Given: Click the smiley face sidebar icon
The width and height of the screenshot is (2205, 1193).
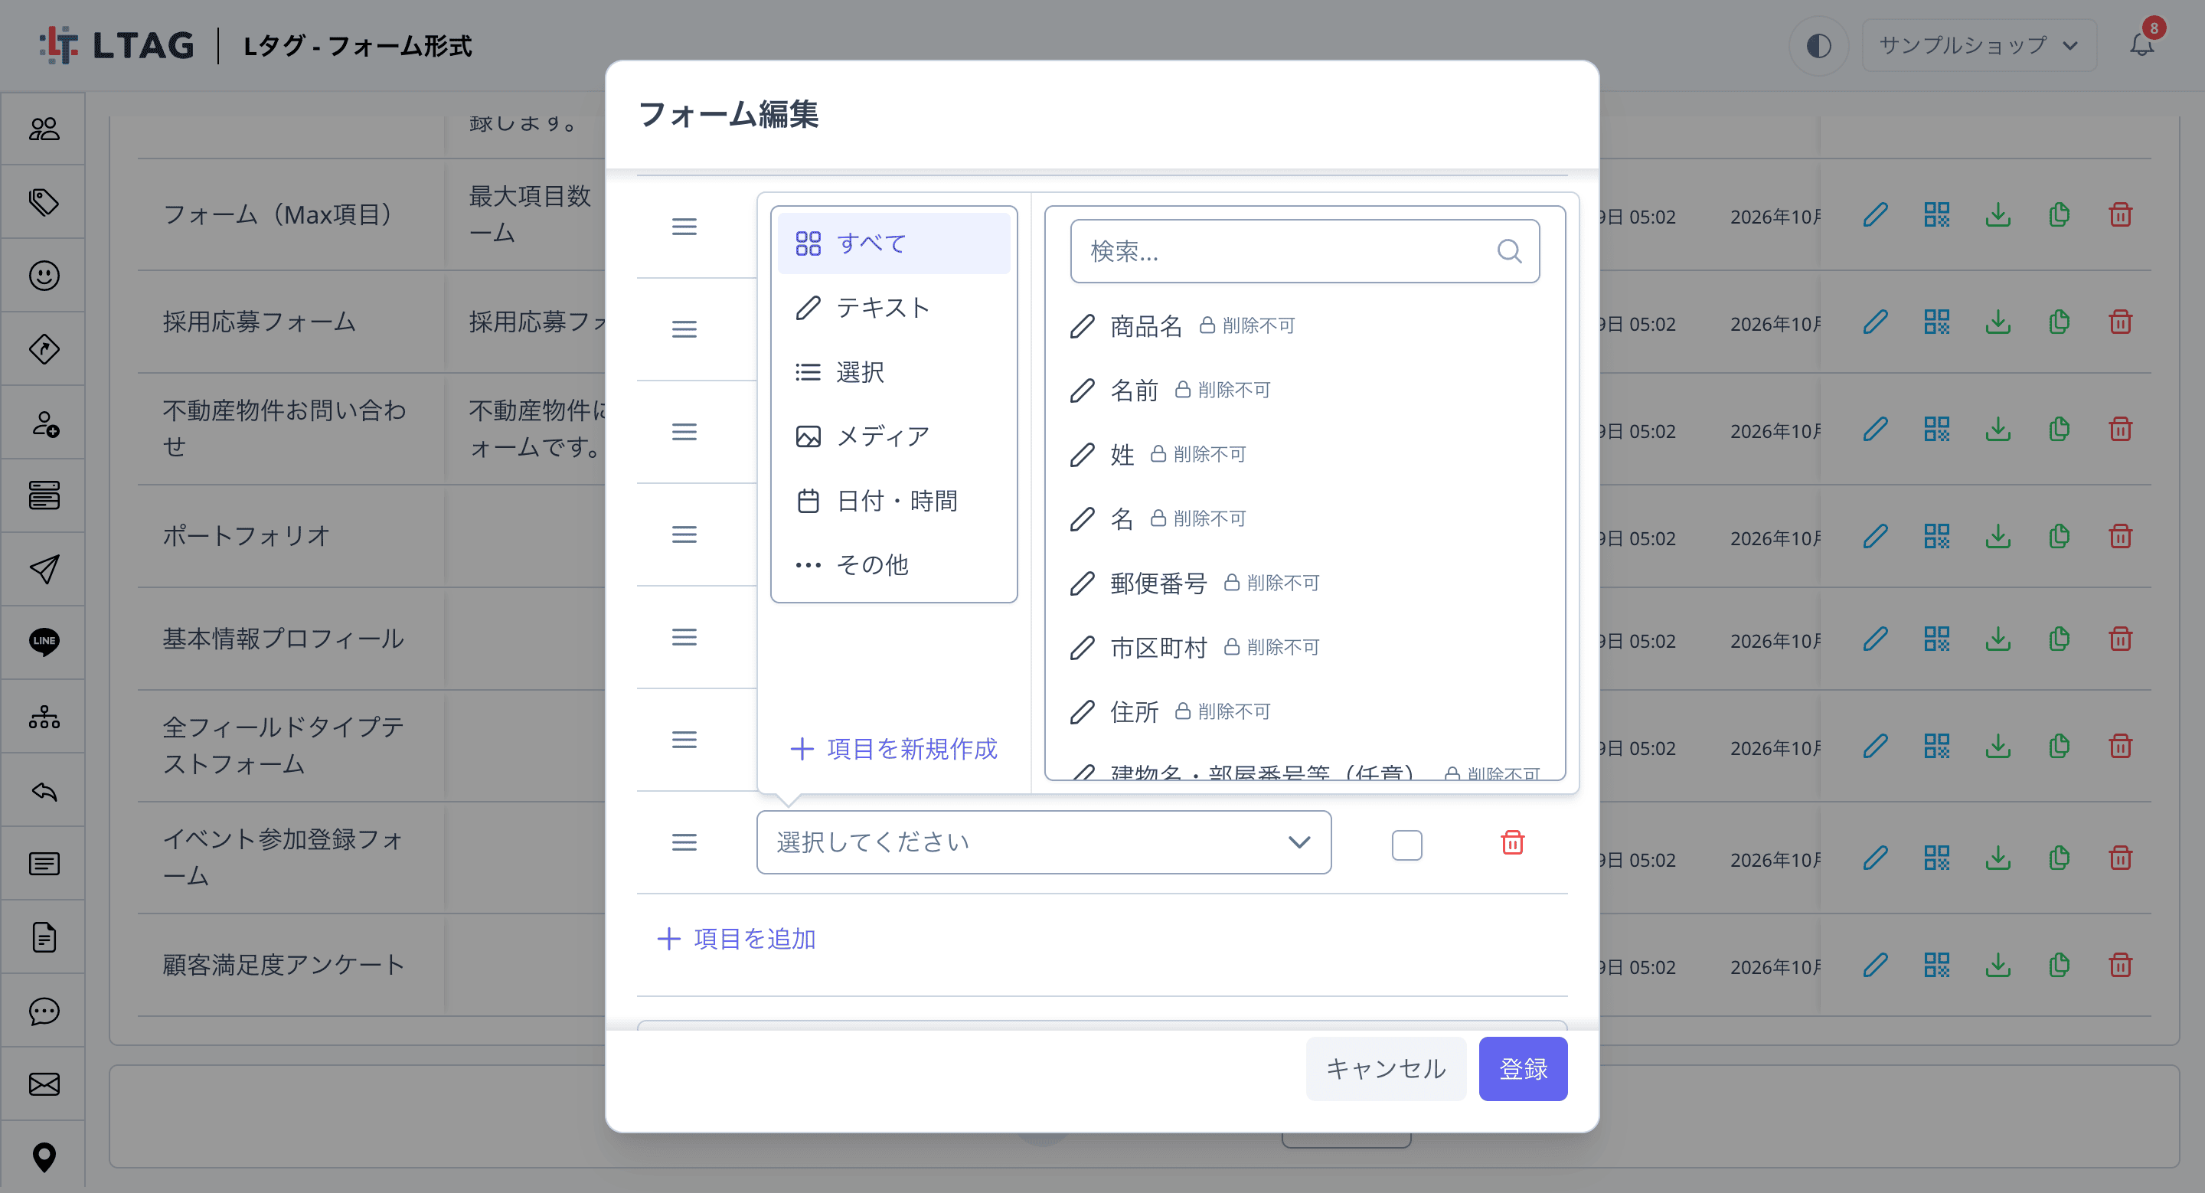Looking at the screenshot, I should pos(44,276).
